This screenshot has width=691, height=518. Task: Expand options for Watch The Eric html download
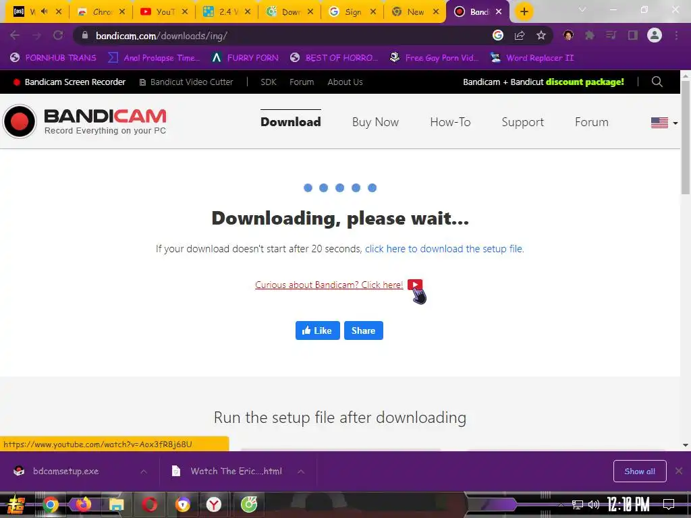pyautogui.click(x=301, y=471)
